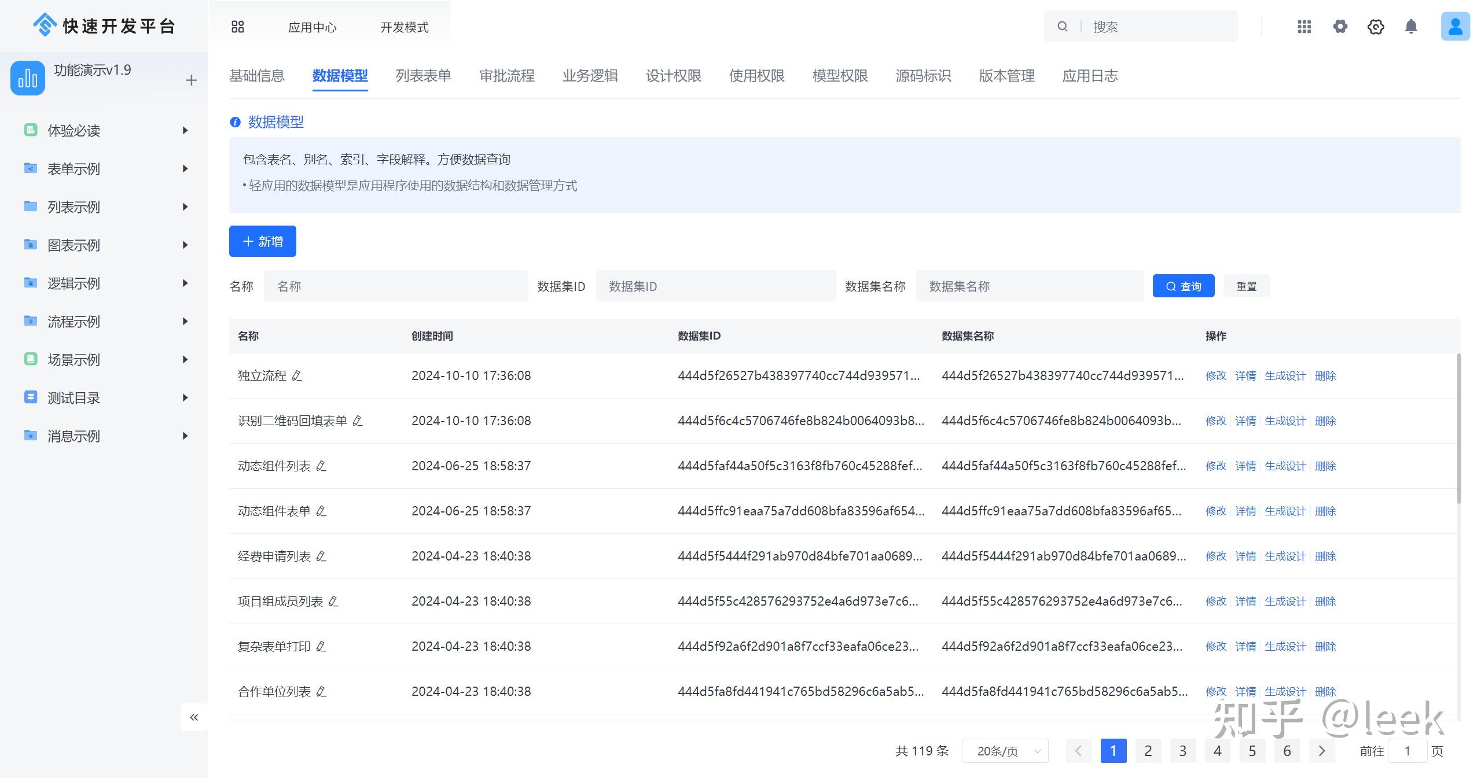Open the 20条/页 page size dropdown

(1005, 751)
